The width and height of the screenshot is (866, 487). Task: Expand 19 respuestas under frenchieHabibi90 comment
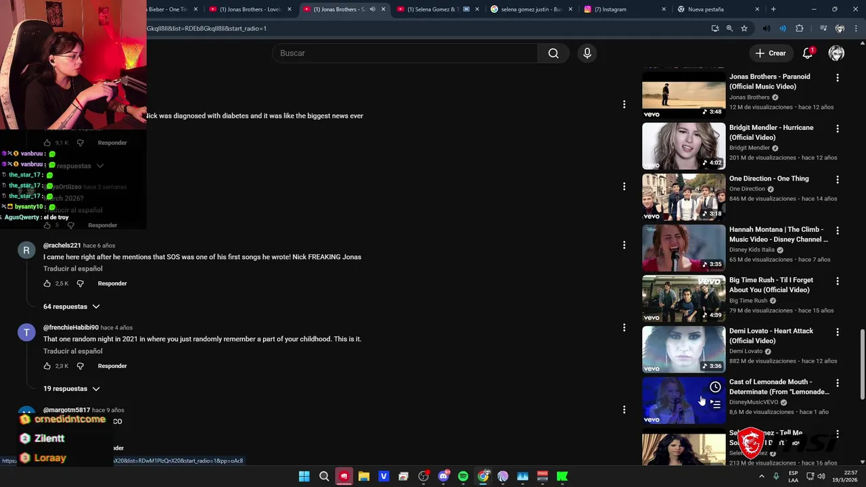tap(72, 389)
